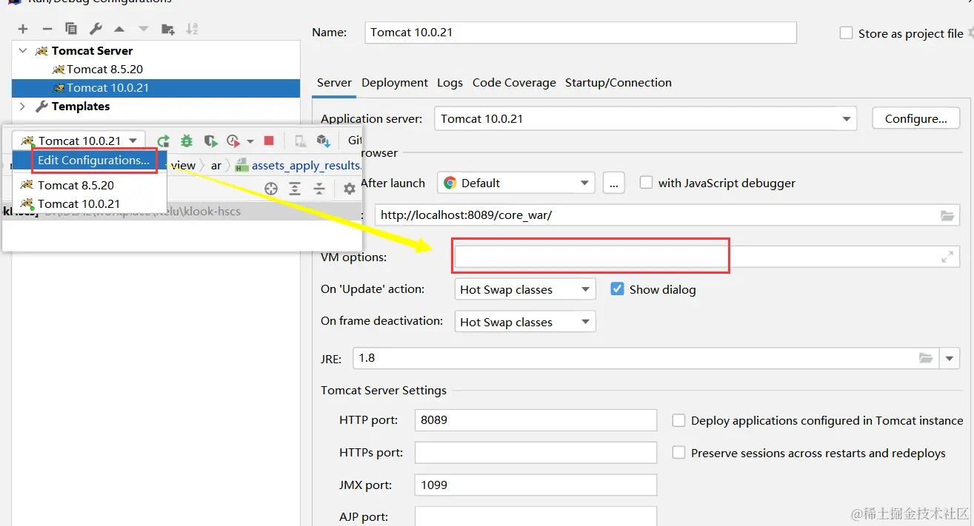The width and height of the screenshot is (974, 526).
Task: Choose Edit Configurations... from the menu
Action: pos(93,161)
